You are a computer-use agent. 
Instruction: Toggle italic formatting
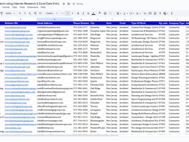[x=83, y=13]
